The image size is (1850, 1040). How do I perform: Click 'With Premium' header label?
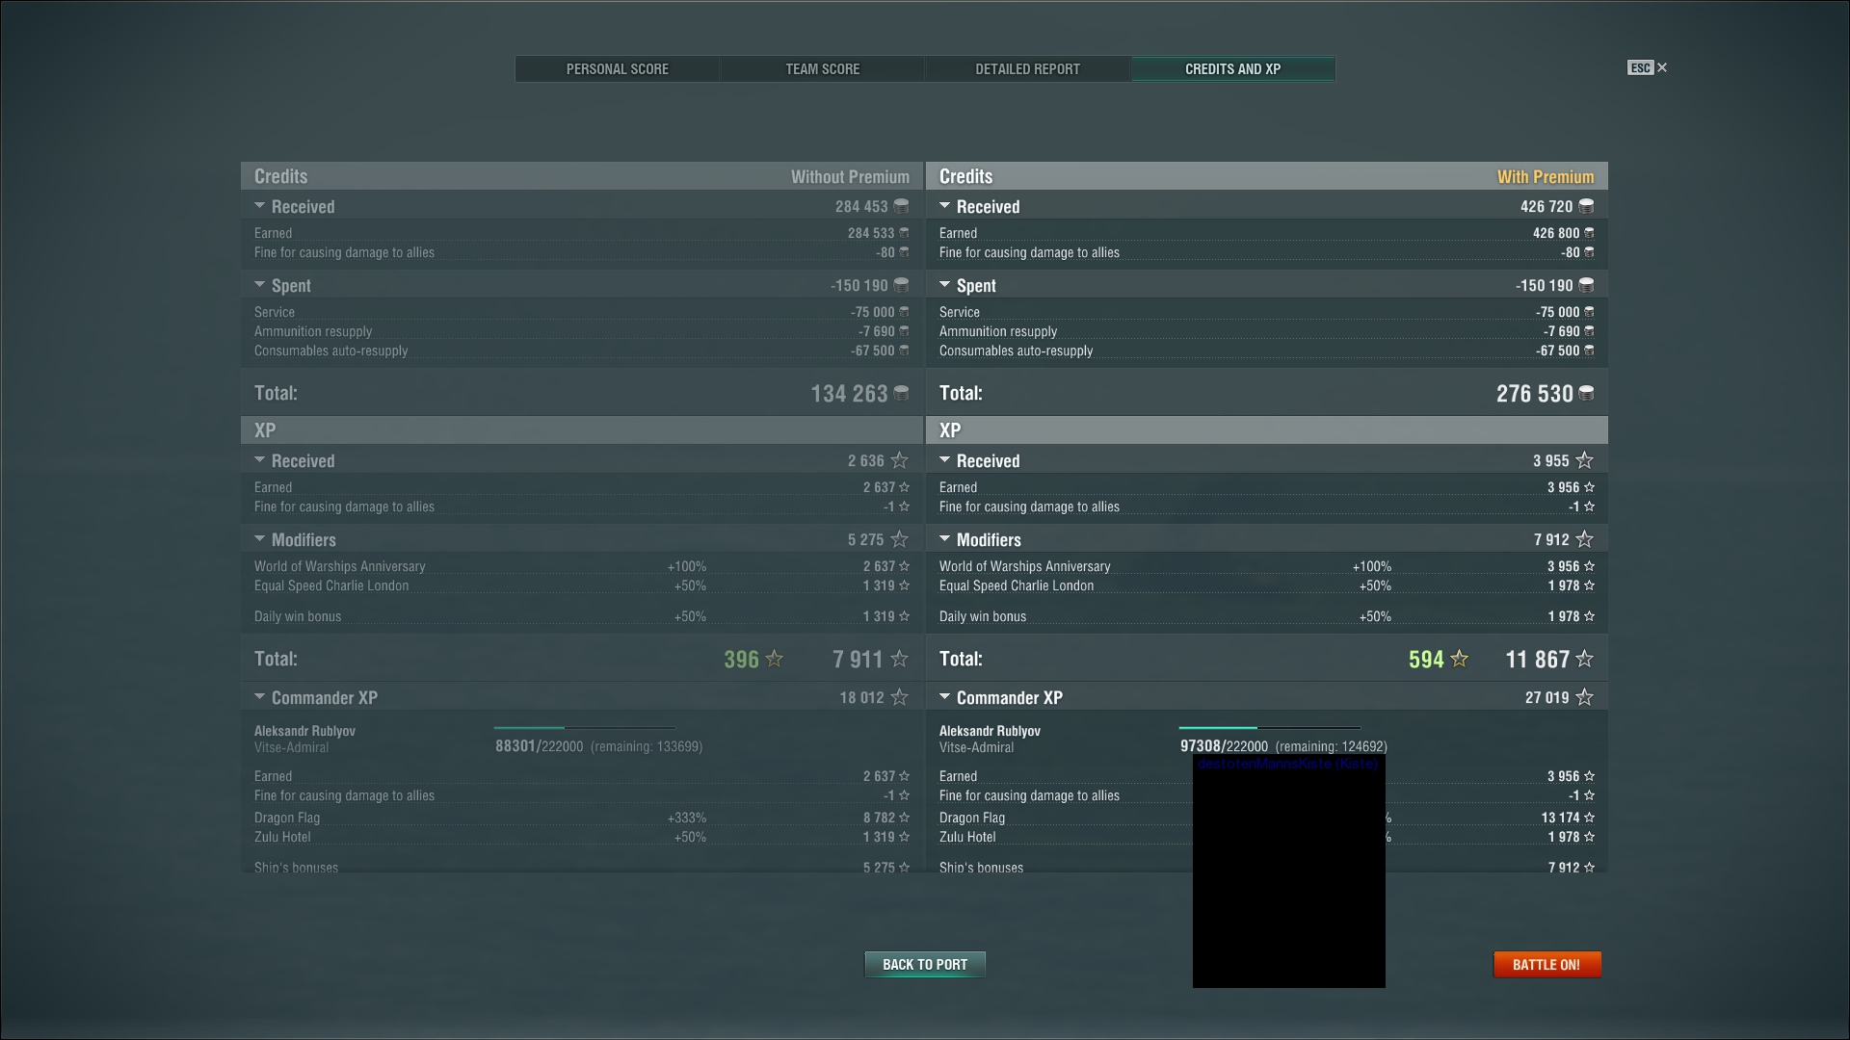click(1546, 177)
